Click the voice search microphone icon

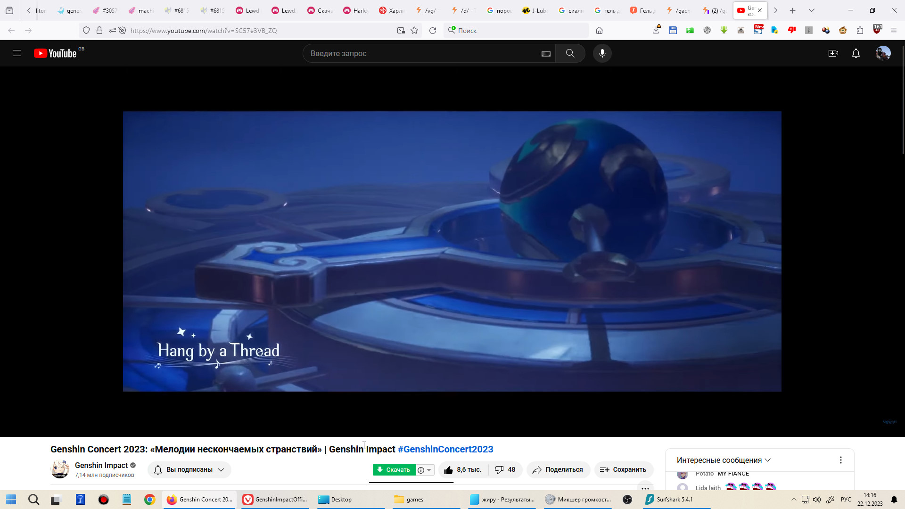click(x=602, y=53)
